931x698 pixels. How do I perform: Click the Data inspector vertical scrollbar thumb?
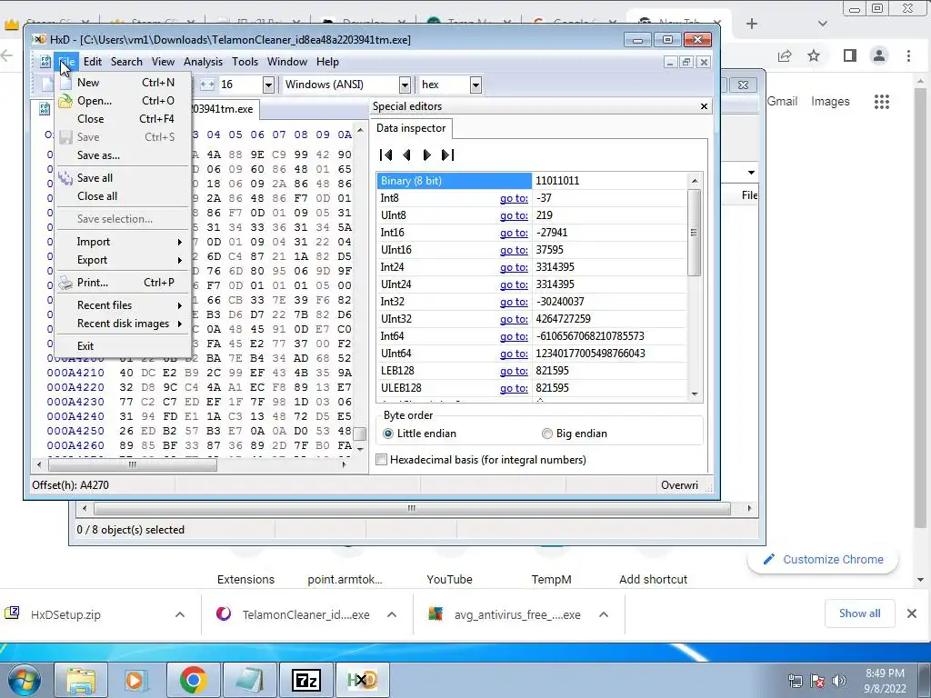coord(694,233)
